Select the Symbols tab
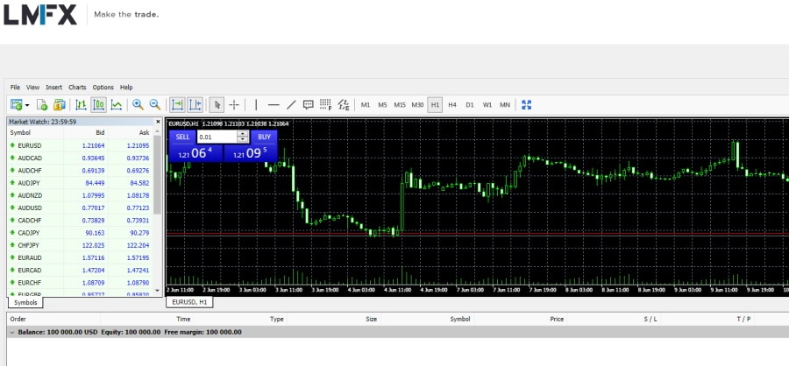This screenshot has height=366, width=789. pyautogui.click(x=25, y=302)
